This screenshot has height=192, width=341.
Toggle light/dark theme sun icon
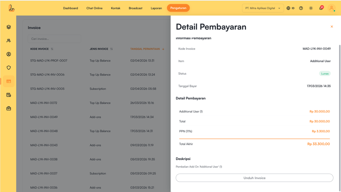coord(311,8)
